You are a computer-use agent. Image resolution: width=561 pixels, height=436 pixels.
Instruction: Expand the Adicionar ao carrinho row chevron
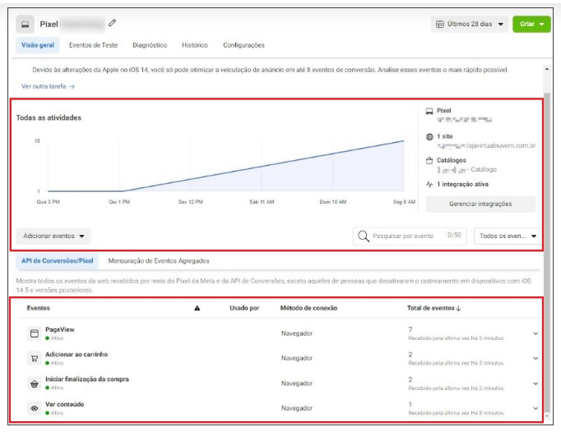pos(535,358)
